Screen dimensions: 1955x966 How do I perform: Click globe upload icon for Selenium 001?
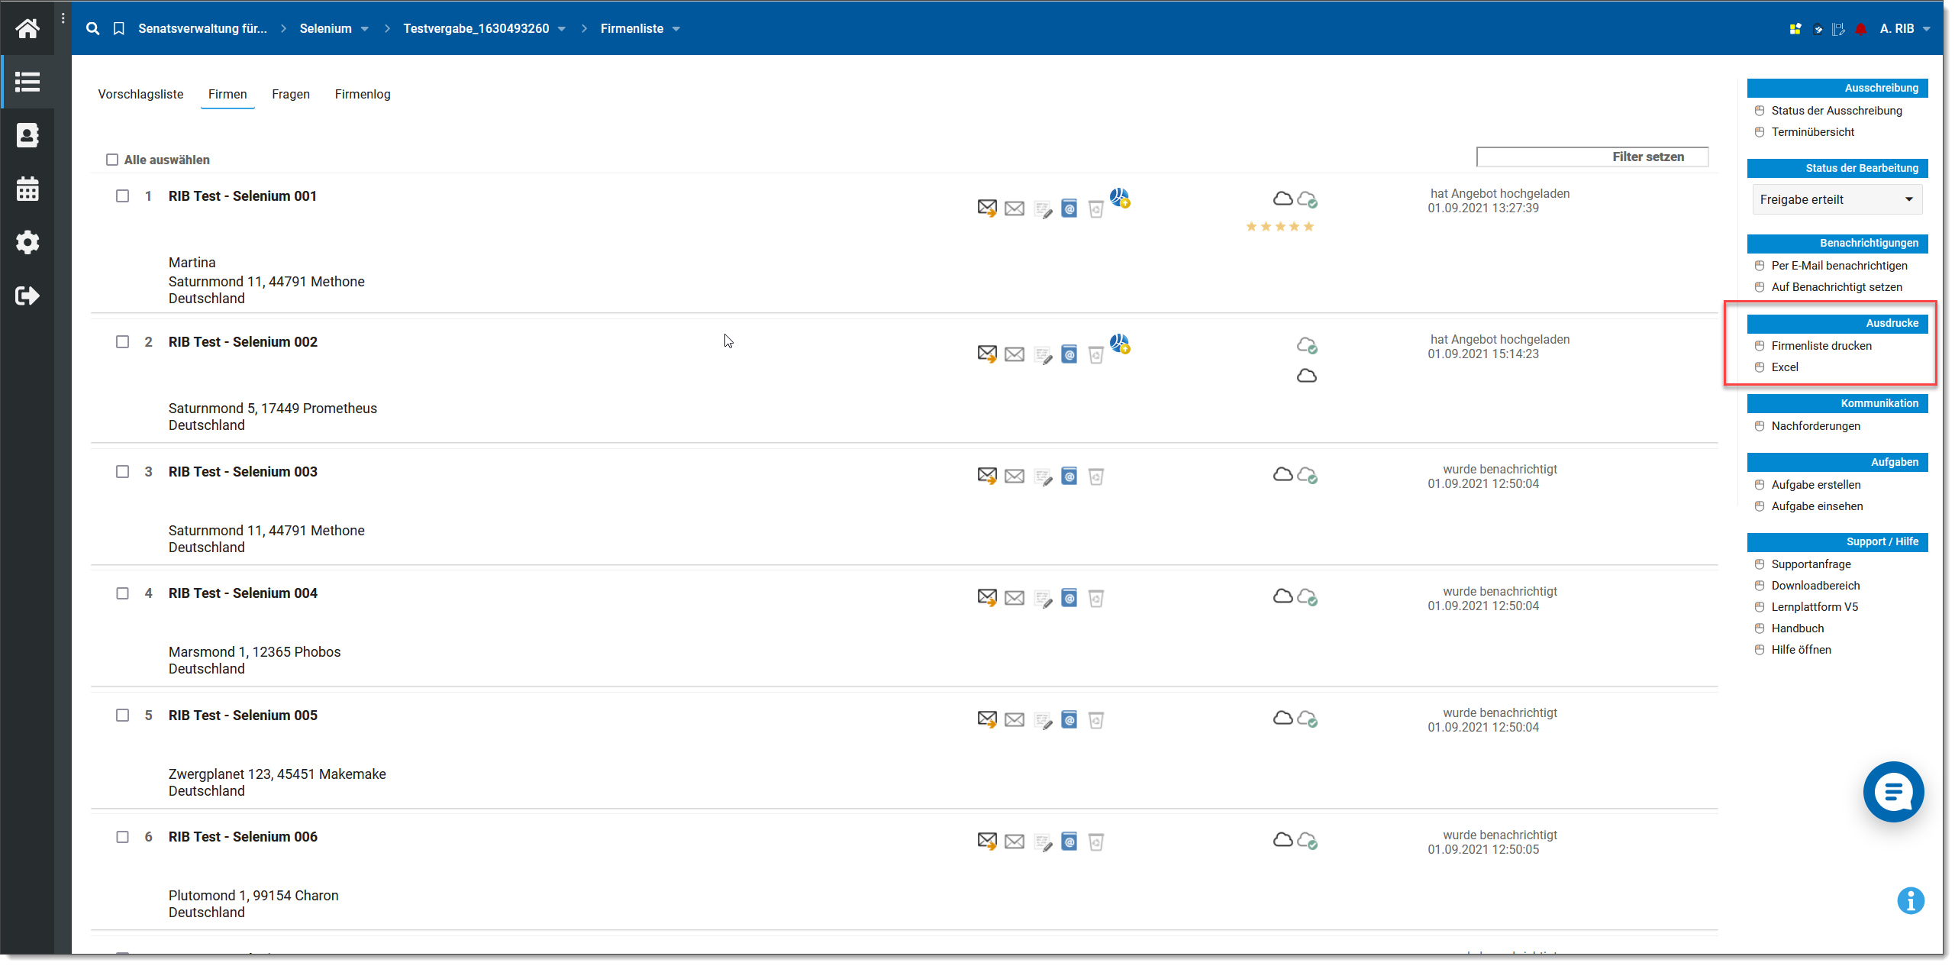1120,198
